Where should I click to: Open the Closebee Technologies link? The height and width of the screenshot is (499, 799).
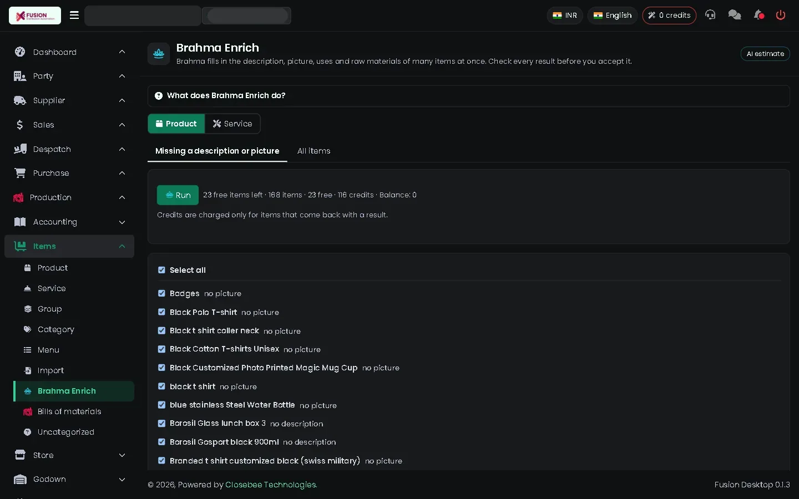[x=271, y=485]
